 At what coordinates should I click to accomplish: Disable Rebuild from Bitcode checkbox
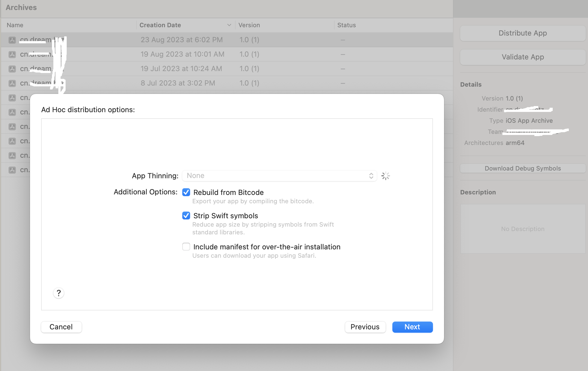tap(186, 192)
